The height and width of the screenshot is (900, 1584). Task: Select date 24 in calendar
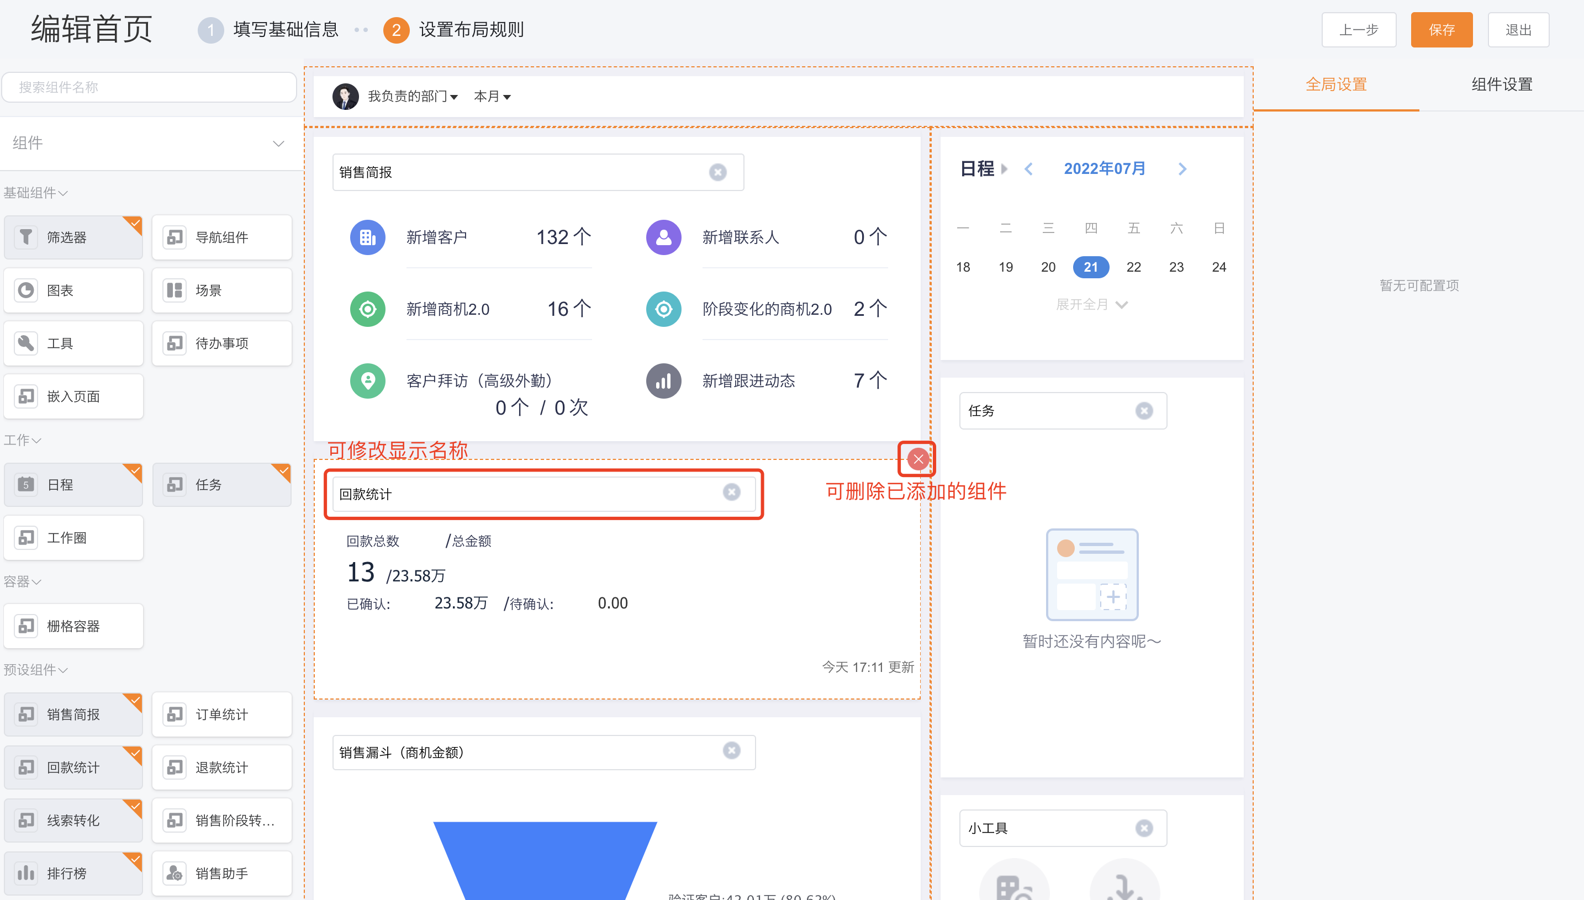click(1218, 267)
